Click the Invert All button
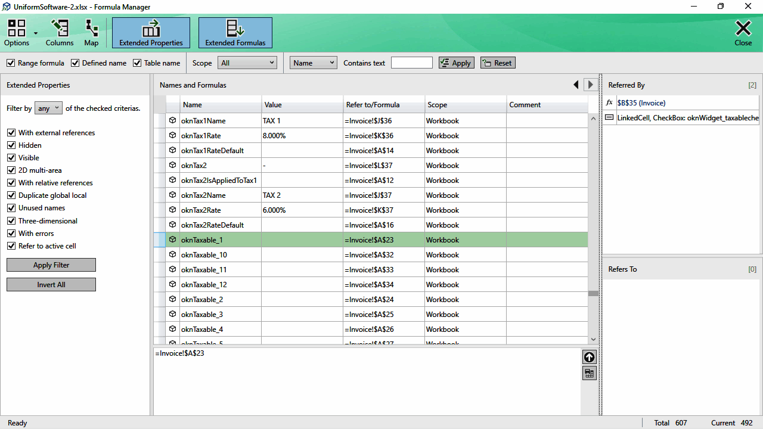The width and height of the screenshot is (763, 429). pyautogui.click(x=51, y=285)
